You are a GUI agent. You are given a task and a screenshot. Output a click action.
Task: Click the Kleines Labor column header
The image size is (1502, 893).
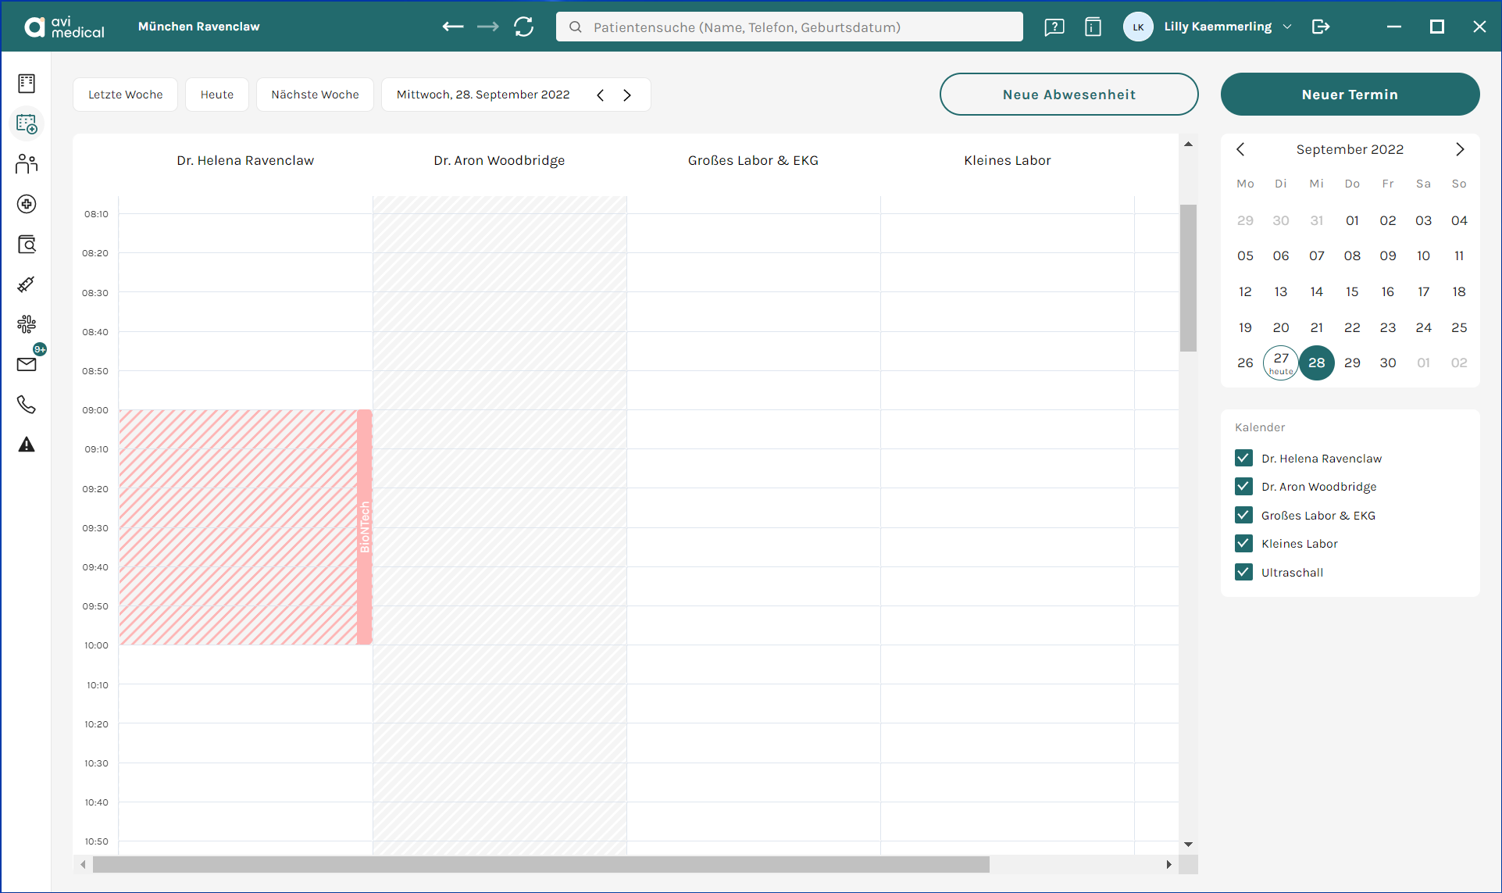coord(1008,160)
